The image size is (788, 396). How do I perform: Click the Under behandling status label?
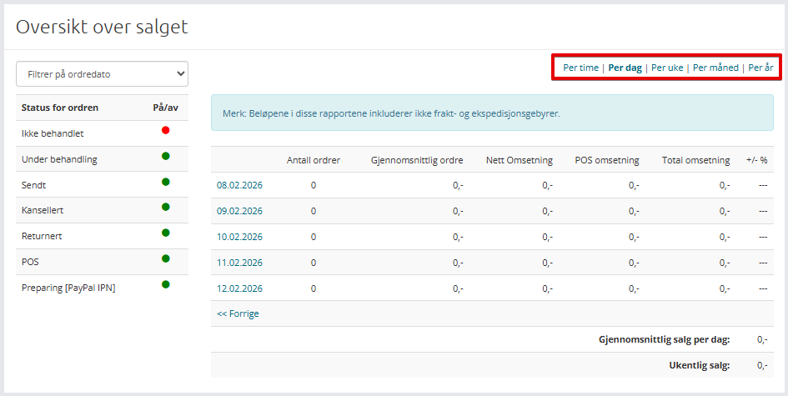click(59, 159)
